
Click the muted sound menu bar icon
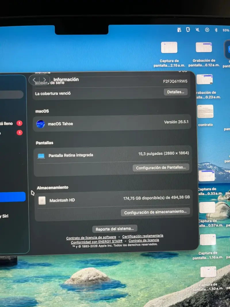click(198, 30)
